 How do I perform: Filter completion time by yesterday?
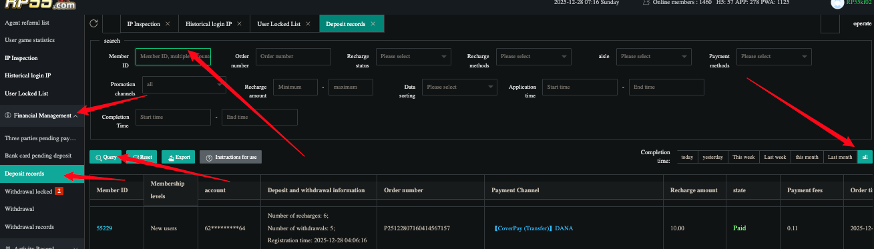point(712,157)
